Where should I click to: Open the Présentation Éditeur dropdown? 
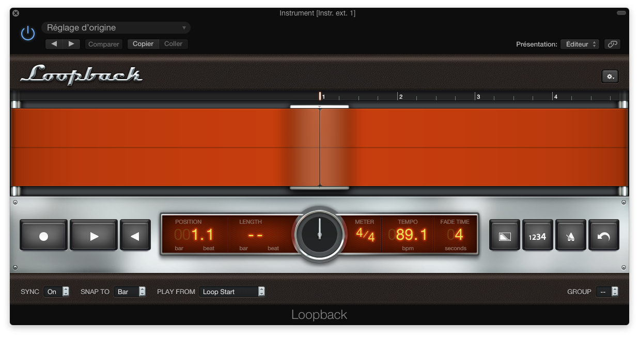(x=580, y=44)
